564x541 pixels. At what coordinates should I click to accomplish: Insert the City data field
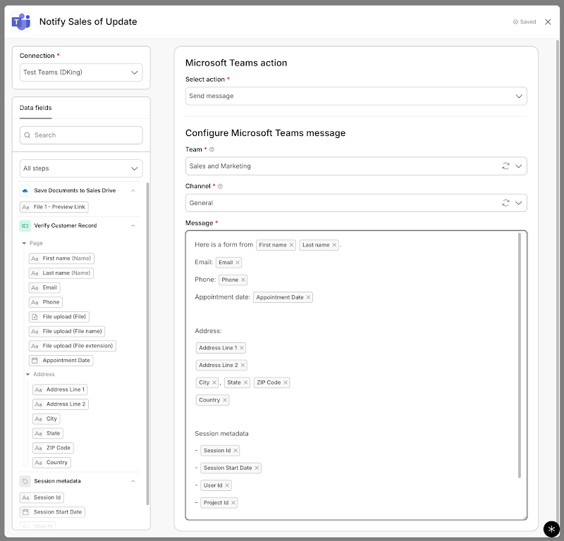[x=47, y=418]
